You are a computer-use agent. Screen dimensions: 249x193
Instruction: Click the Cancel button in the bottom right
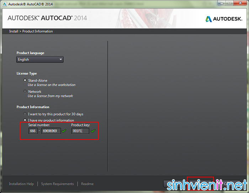[x=228, y=184]
